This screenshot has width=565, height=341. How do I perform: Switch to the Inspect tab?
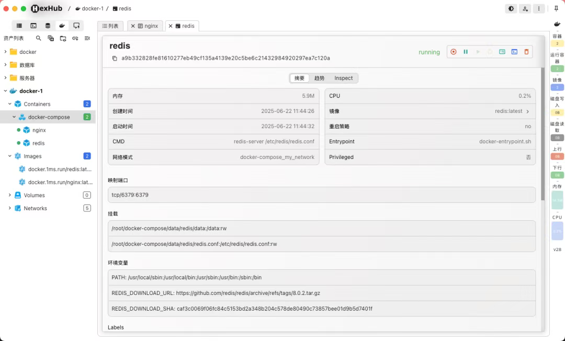(x=343, y=78)
